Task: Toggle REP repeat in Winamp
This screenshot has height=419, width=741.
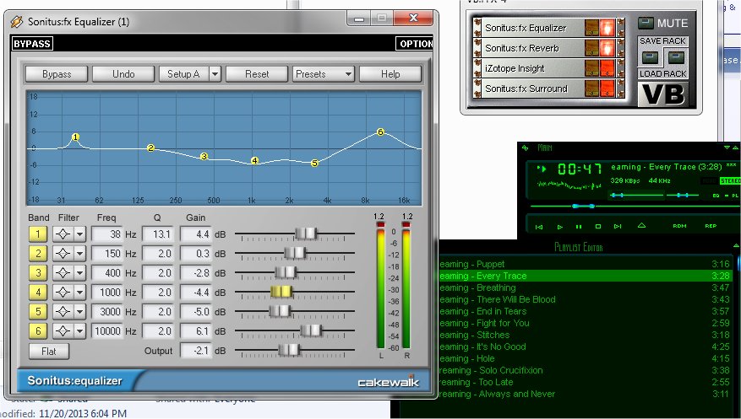Action: [711, 226]
